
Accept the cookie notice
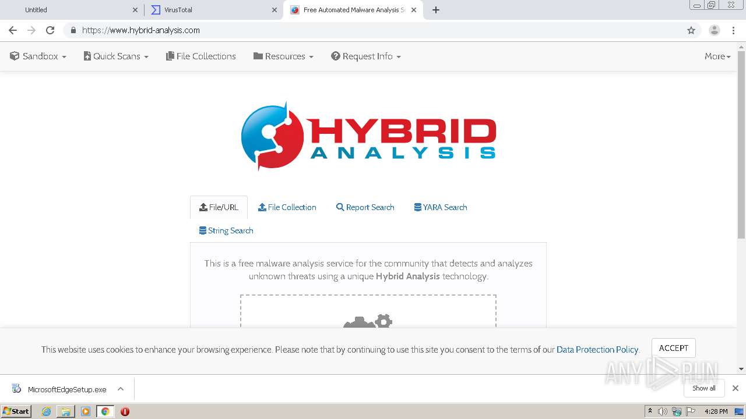(x=674, y=348)
